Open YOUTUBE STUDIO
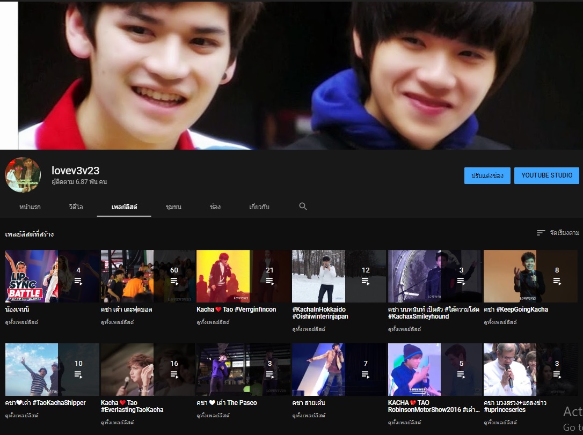Screen dimensions: 583x435 point(547,175)
